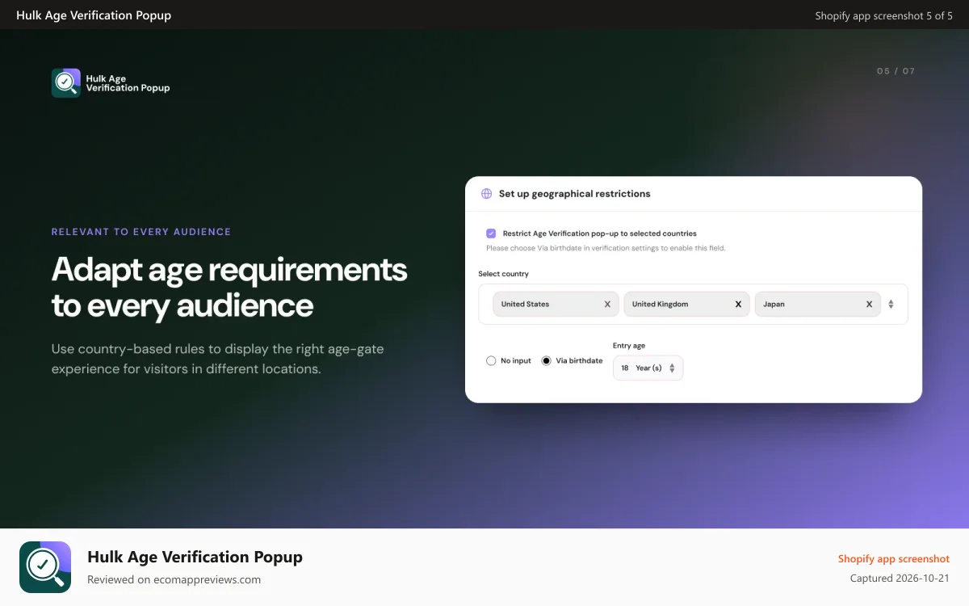Viewport: 969px width, 606px height.
Task: Remove the United States country tag
Action: pos(607,305)
